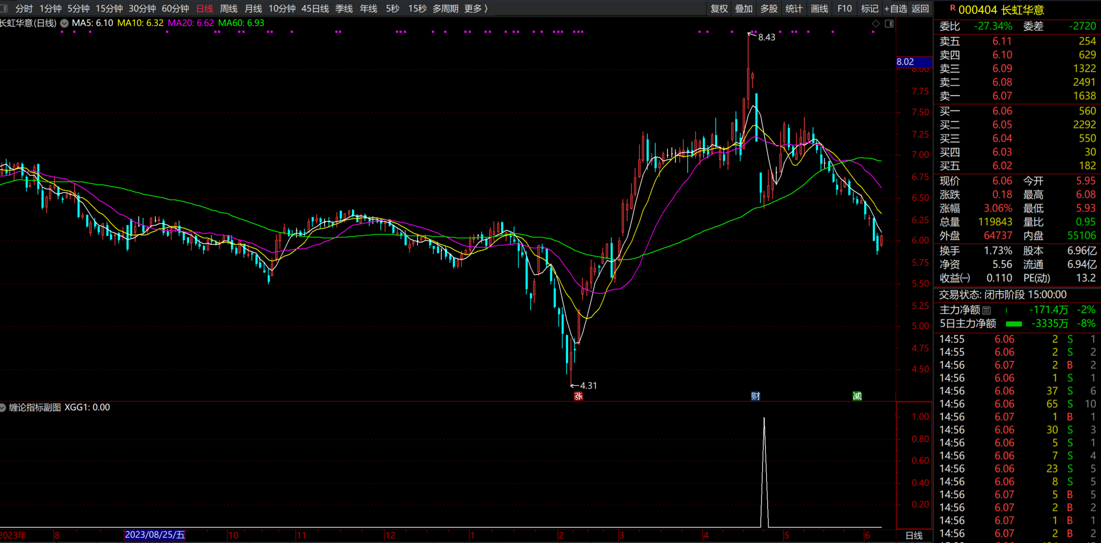
Task: Select the 60分钟 period tab
Action: (175, 9)
